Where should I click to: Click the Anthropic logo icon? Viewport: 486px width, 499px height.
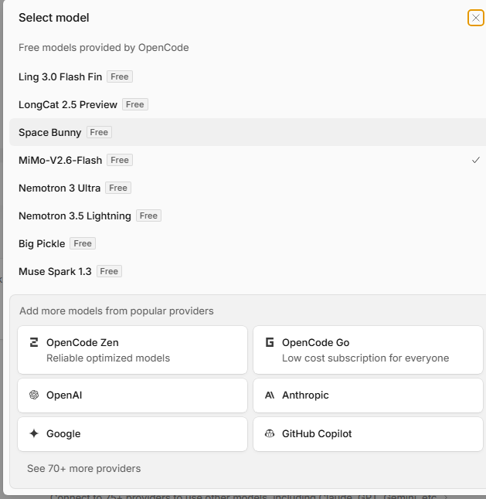270,395
